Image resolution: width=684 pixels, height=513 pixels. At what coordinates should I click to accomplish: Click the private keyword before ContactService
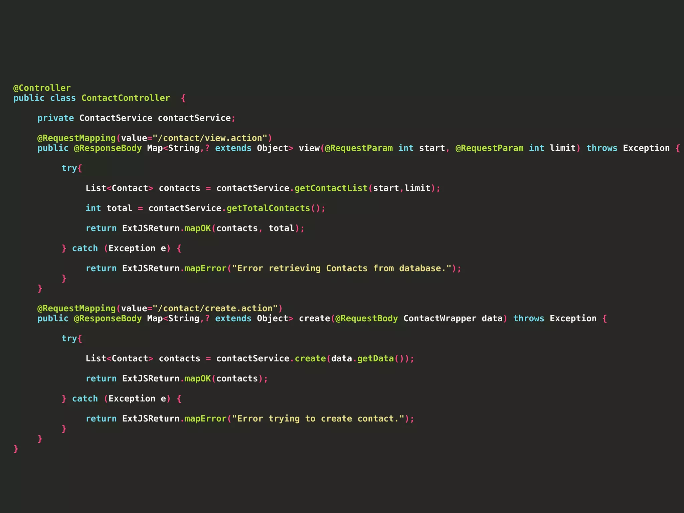point(55,118)
